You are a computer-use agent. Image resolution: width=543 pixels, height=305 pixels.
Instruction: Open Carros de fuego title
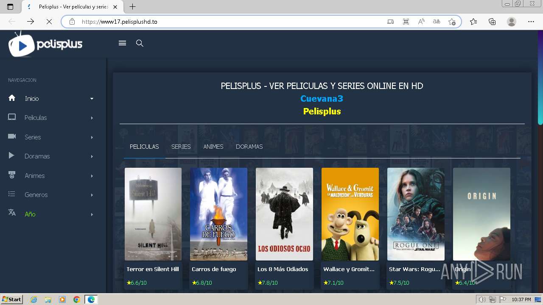(x=214, y=269)
